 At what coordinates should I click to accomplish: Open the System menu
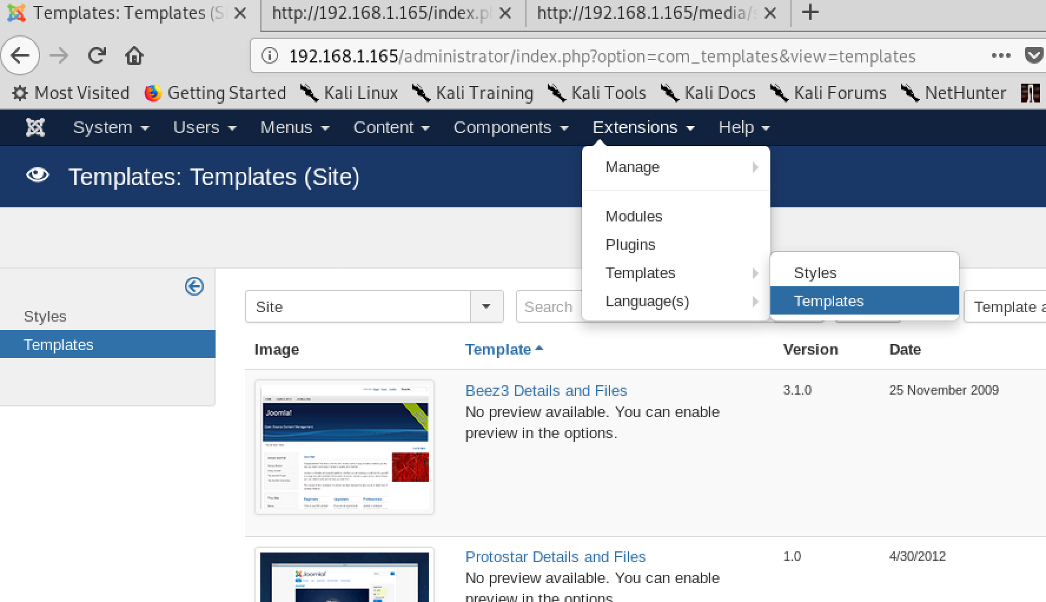(111, 127)
